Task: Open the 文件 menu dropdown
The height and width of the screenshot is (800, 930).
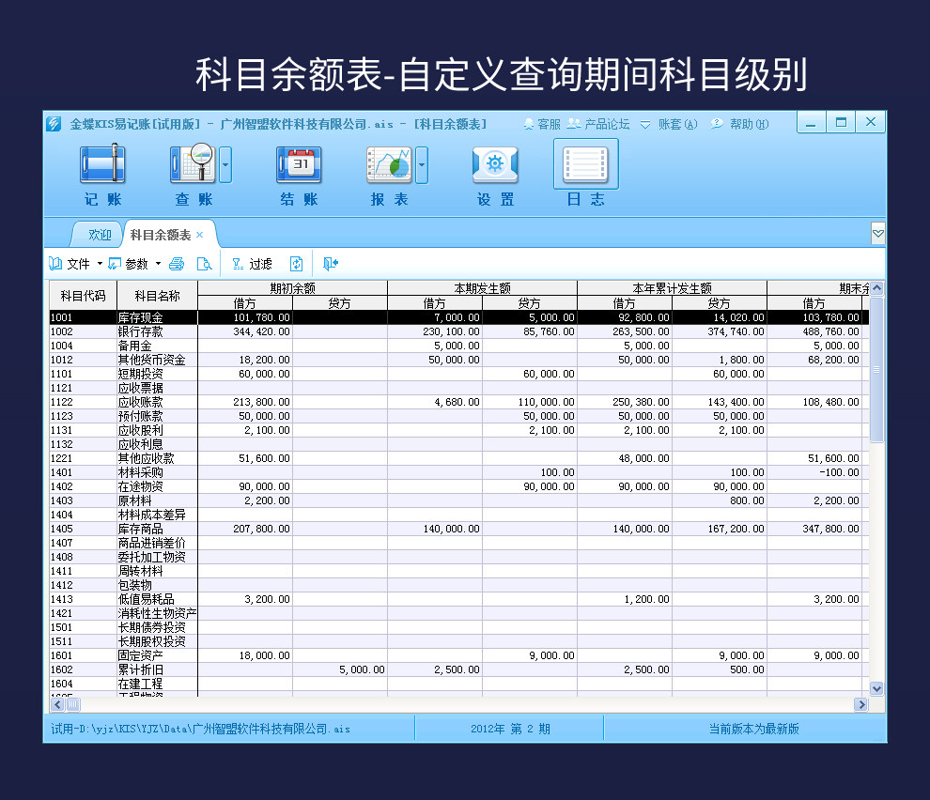Action: [x=76, y=264]
